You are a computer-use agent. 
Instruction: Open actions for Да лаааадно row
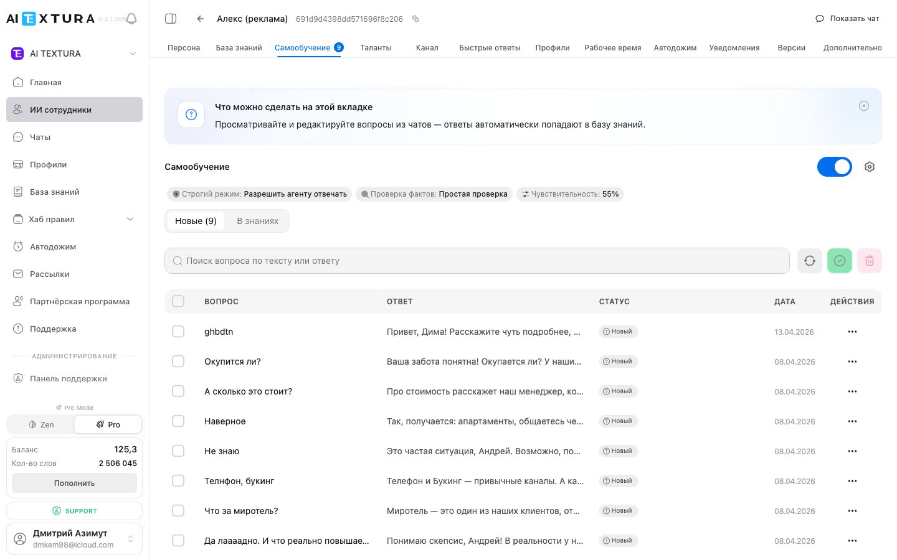[852, 541]
